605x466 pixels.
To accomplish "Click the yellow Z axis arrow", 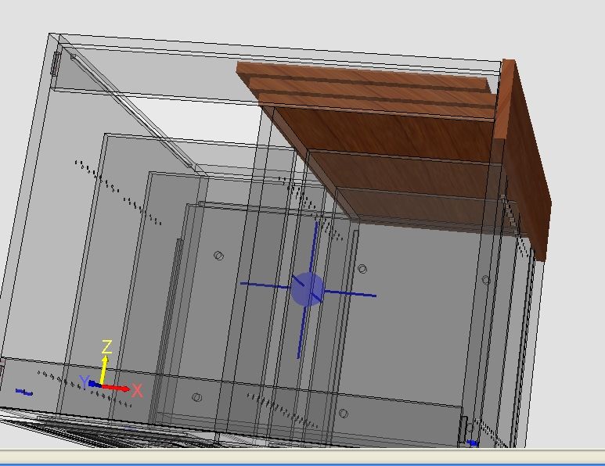I will coord(104,370).
